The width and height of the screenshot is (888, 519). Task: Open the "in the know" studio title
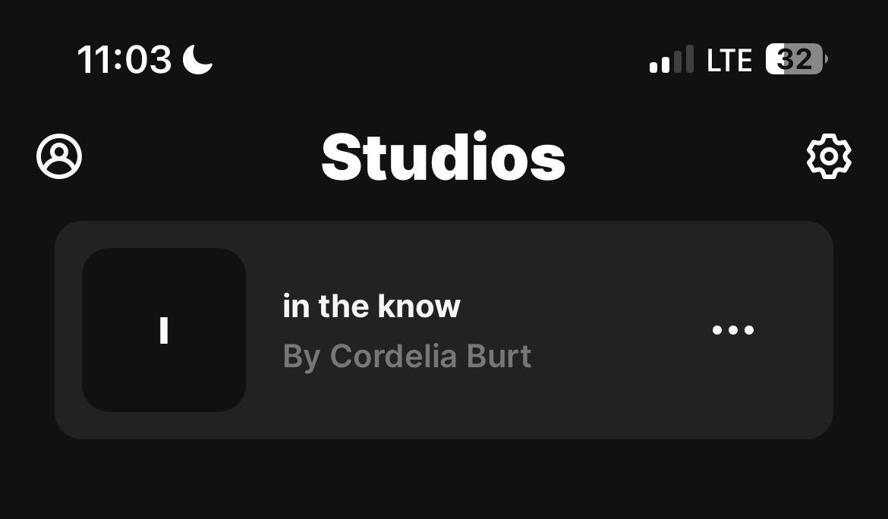[x=371, y=307]
